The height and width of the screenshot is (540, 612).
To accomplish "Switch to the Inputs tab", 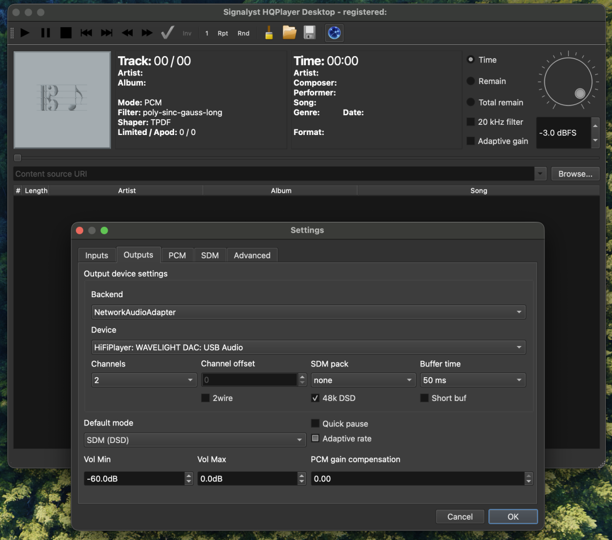I will click(96, 255).
